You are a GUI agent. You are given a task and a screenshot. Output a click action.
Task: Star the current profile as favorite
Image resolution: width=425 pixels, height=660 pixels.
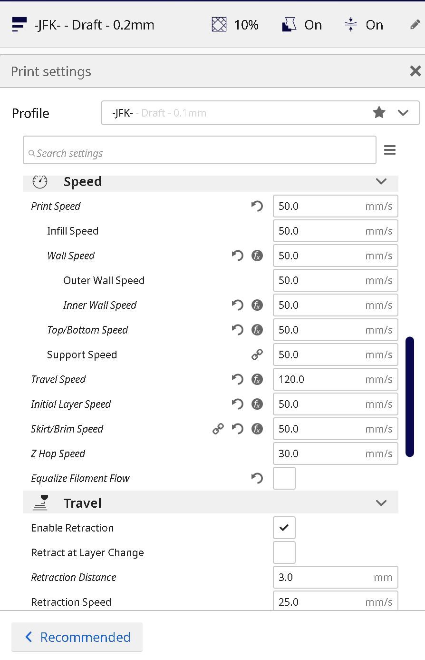click(x=379, y=113)
